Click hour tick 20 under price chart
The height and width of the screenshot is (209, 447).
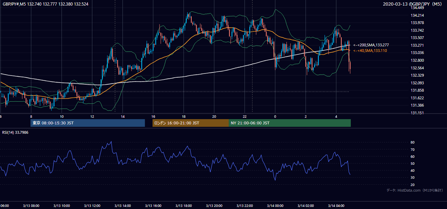(214, 116)
